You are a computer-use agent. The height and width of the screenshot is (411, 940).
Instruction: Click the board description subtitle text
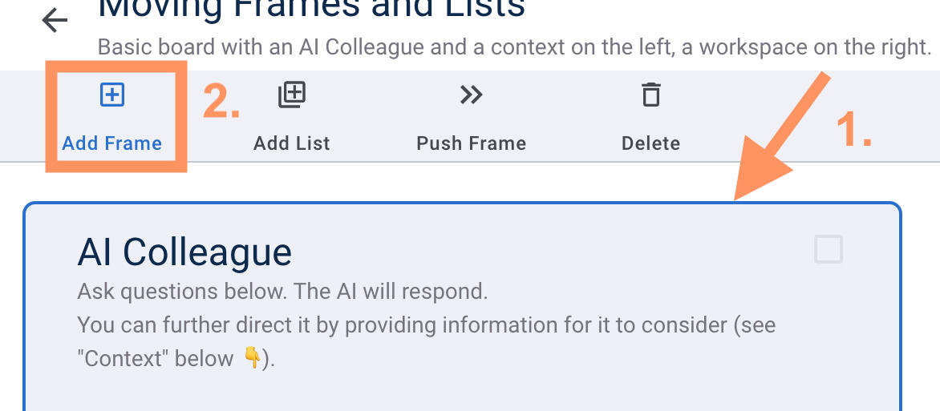point(513,46)
